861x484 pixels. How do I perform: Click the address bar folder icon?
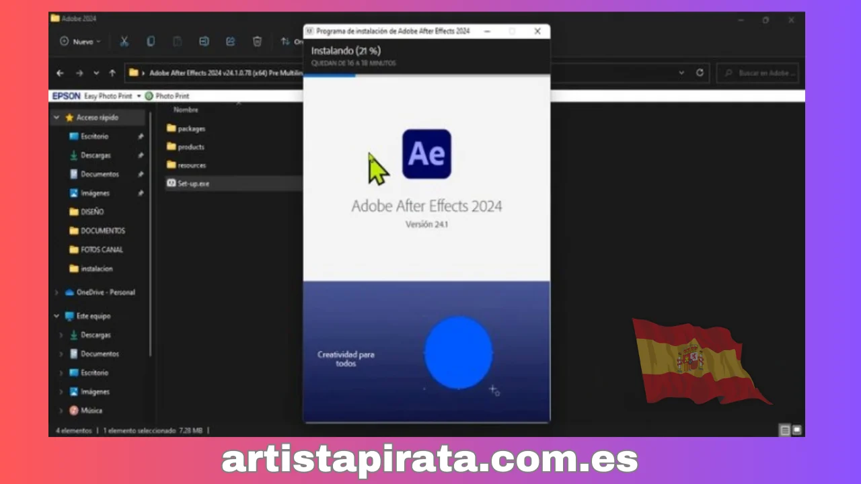[133, 73]
